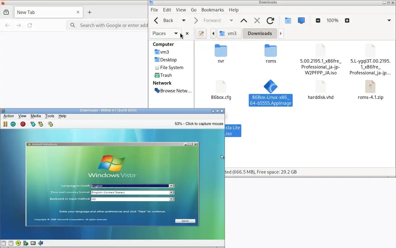Click the Stop loading X icon in file manager

click(257, 20)
